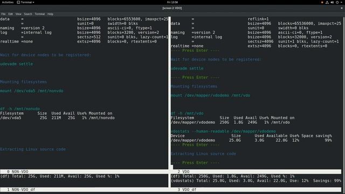Click 'mount /dev/vda5 /mnt/nonvdo' command
345x194 pixels.
pyautogui.click(x=32, y=91)
